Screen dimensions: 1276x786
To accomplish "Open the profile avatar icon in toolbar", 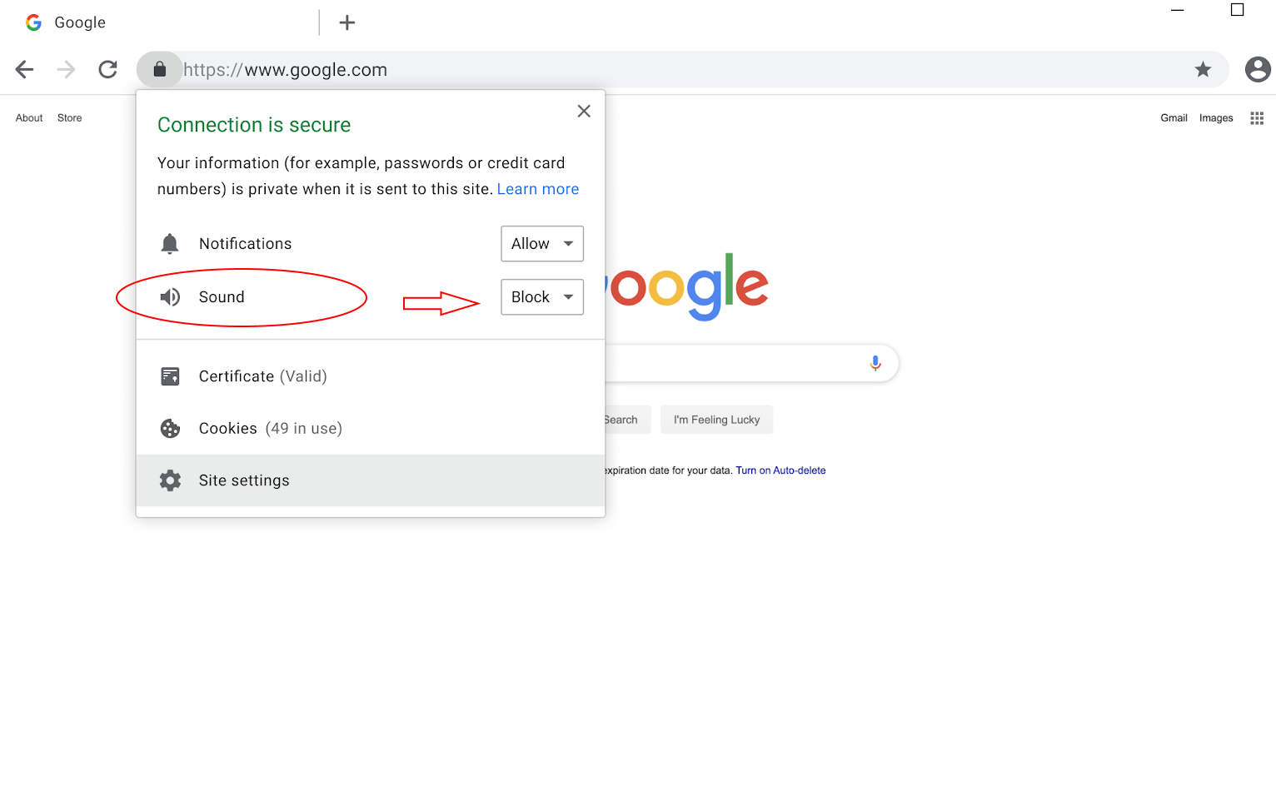I will 1258,70.
